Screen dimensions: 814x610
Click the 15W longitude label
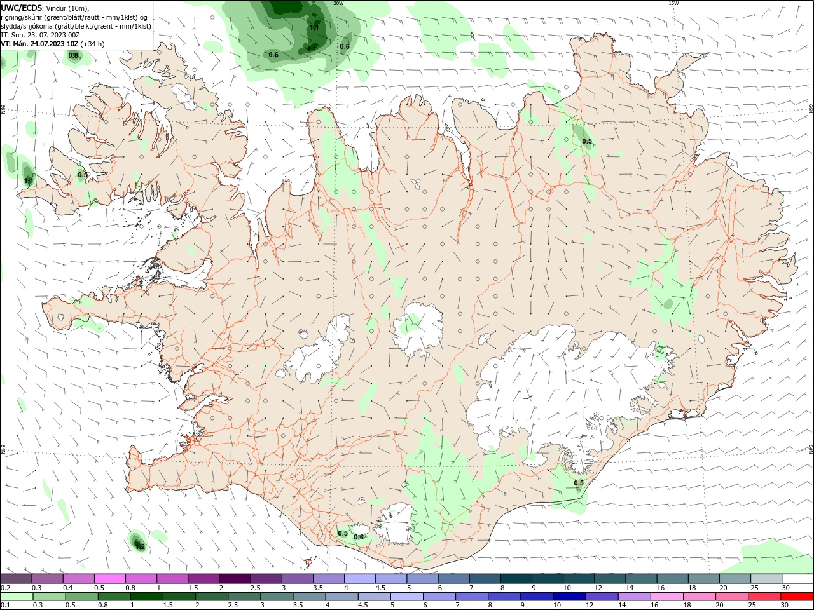pos(674,3)
